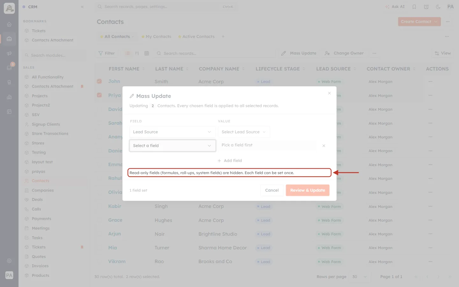Switch to grid view icon
This screenshot has height=287, width=459.
(147, 53)
